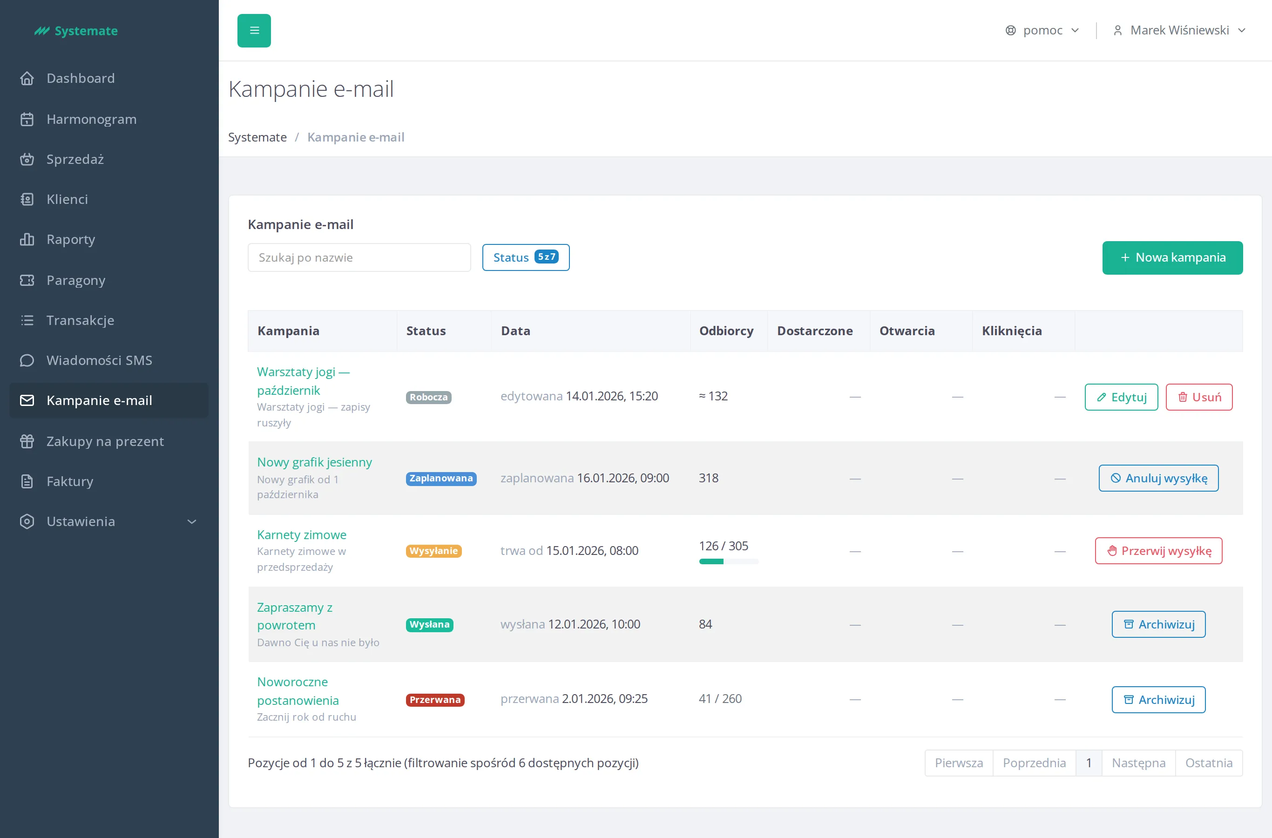Open Marek Wiśniewski user menu
Screen dimensions: 1272x838
click(1179, 30)
